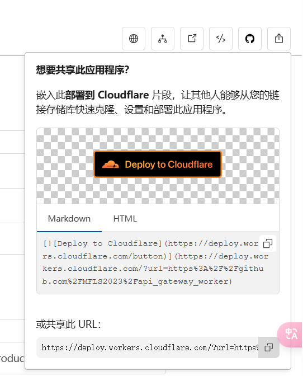Click the code brackets icon button
This screenshot has width=303, height=376.
[x=221, y=39]
